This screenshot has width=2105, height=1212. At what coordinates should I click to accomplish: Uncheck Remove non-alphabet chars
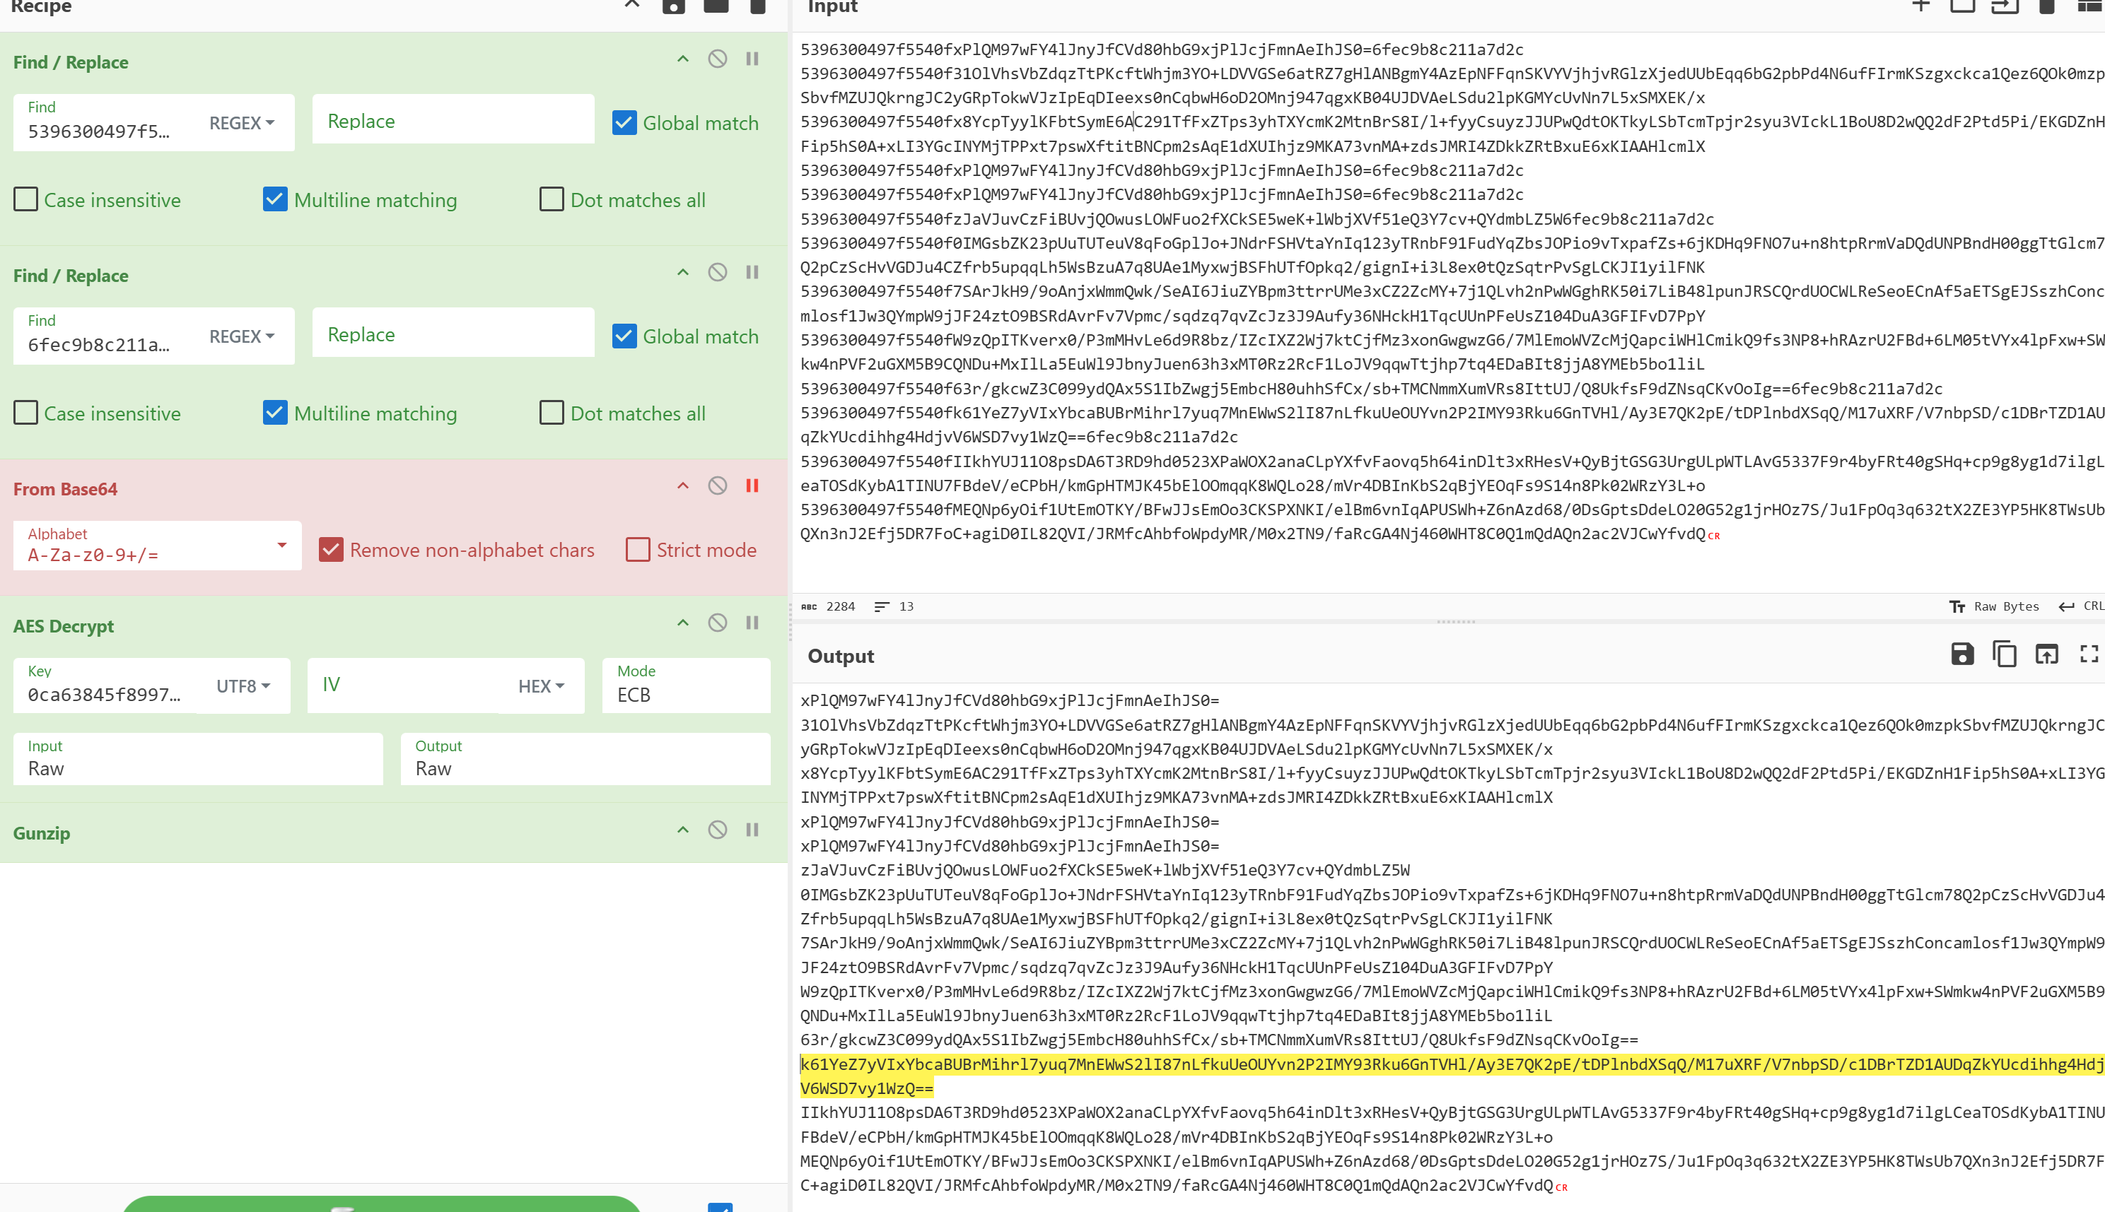pyautogui.click(x=332, y=551)
